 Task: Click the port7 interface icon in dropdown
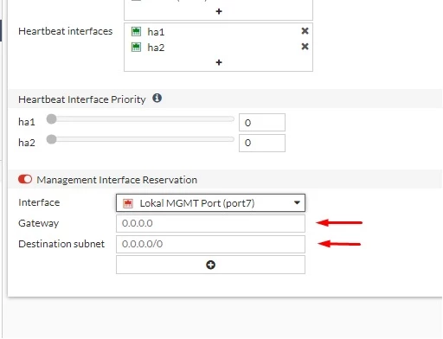[x=128, y=203]
